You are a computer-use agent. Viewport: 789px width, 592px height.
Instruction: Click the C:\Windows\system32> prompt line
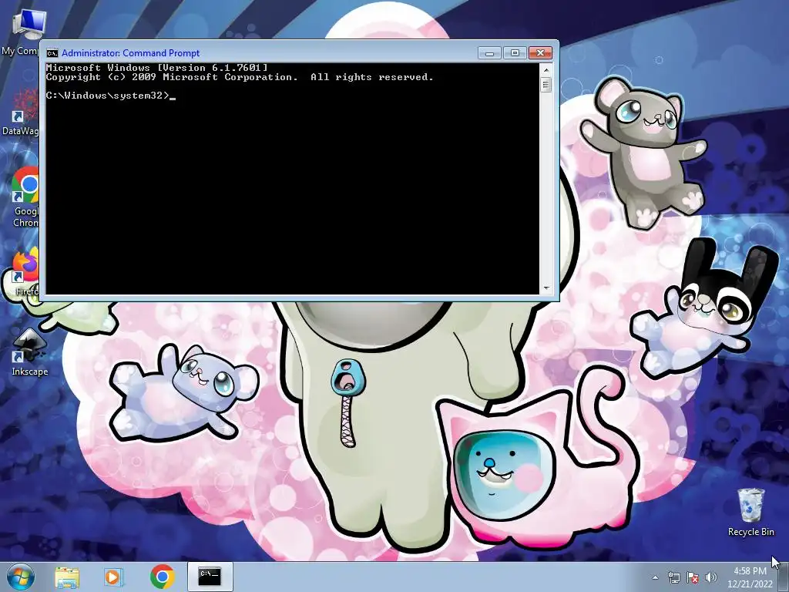110,95
